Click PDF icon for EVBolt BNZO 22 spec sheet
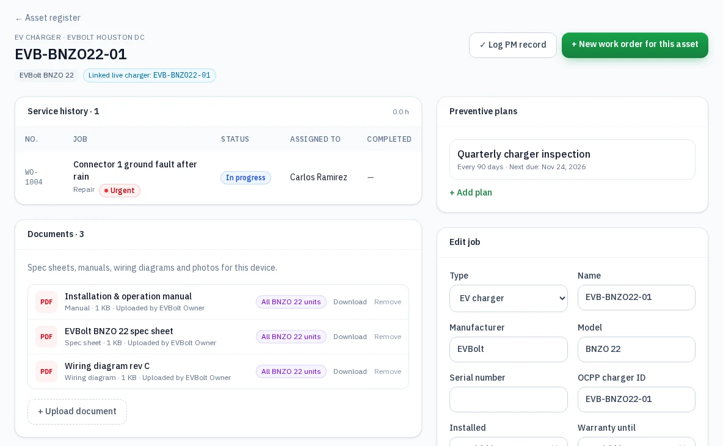Image resolution: width=723 pixels, height=446 pixels. coord(46,337)
